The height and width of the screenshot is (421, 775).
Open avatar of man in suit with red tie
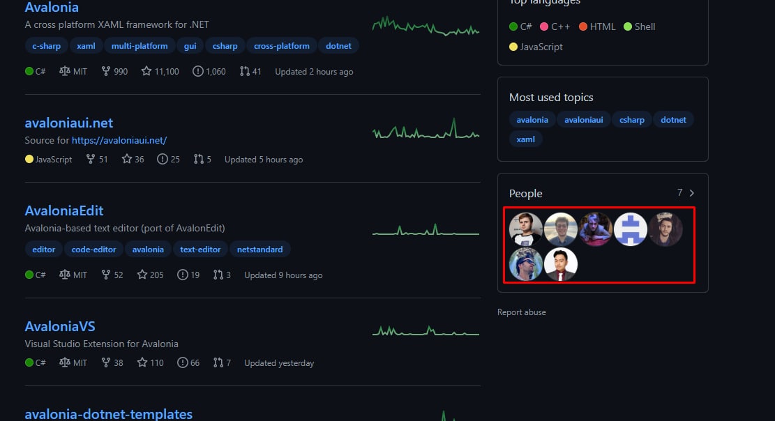(x=561, y=264)
